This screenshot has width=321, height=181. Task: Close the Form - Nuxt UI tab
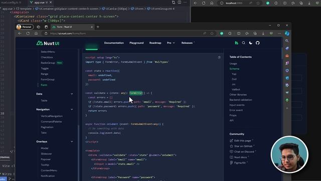pos(92,27)
